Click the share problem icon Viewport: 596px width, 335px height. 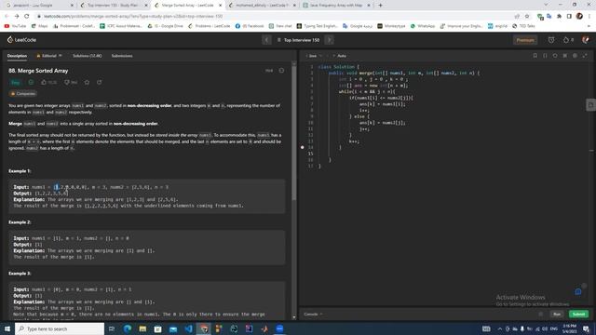(100, 83)
